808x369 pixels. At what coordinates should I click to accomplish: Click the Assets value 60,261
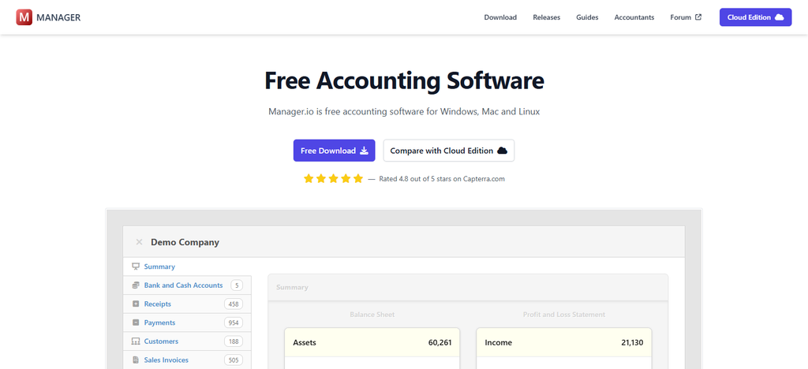(440, 343)
